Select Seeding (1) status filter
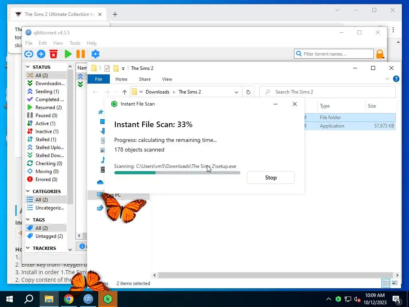The height and width of the screenshot is (307, 409). pos(46,92)
